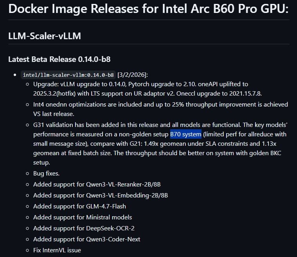Click the Latest Beta Release 0.14.0-b8 heading
The image size is (297, 257).
pos(61,59)
